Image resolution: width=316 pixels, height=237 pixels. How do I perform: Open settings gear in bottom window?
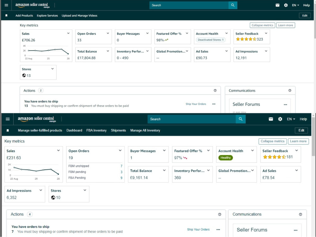pos(280,119)
